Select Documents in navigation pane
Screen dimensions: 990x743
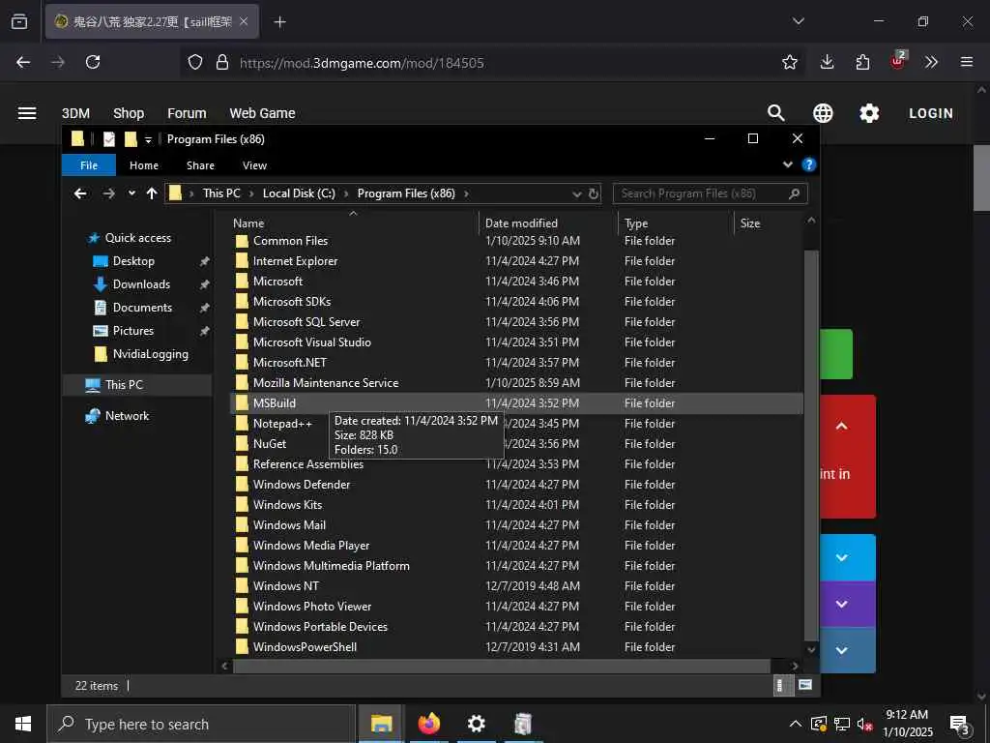click(142, 308)
